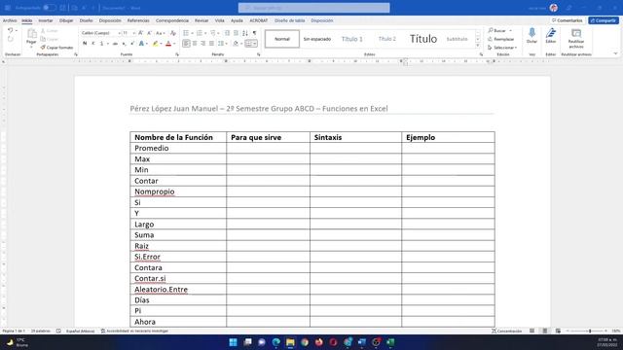This screenshot has height=350, width=623.
Task: Apply italic with the K button
Action: 93,44
